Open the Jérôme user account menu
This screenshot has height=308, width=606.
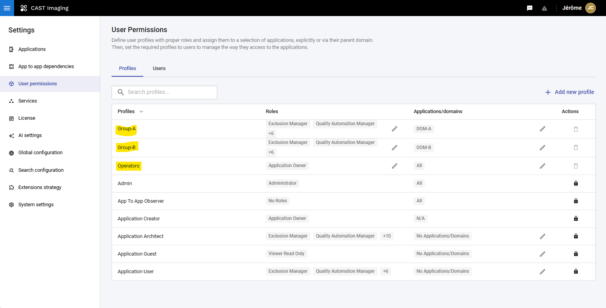[579, 8]
